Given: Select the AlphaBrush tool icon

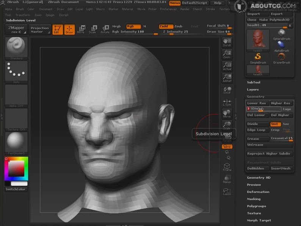Looking at the screenshot, I should (x=281, y=47).
